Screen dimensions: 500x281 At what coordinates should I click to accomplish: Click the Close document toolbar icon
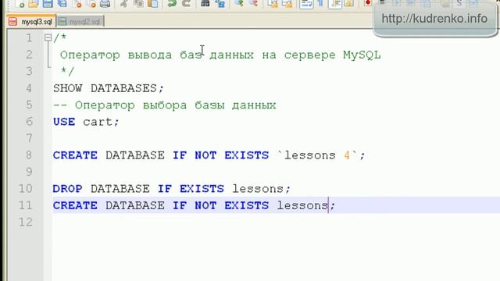pos(77,4)
